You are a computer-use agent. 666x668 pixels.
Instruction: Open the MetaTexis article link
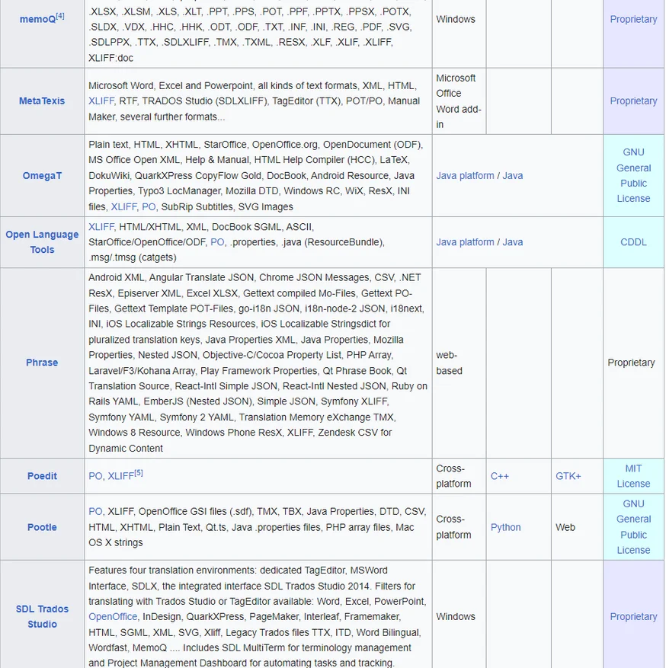42,101
